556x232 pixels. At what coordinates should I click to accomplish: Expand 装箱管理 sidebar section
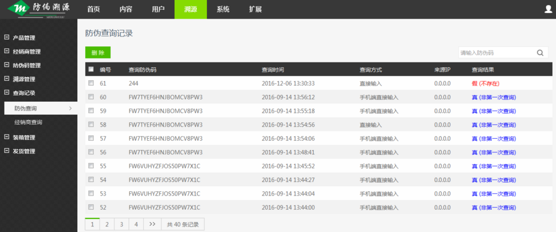pos(7,137)
